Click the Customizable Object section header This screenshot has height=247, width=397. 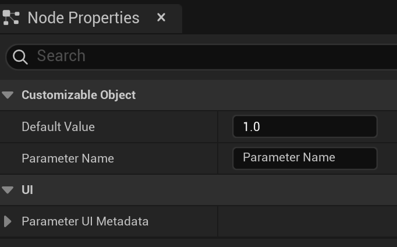pyautogui.click(x=79, y=95)
